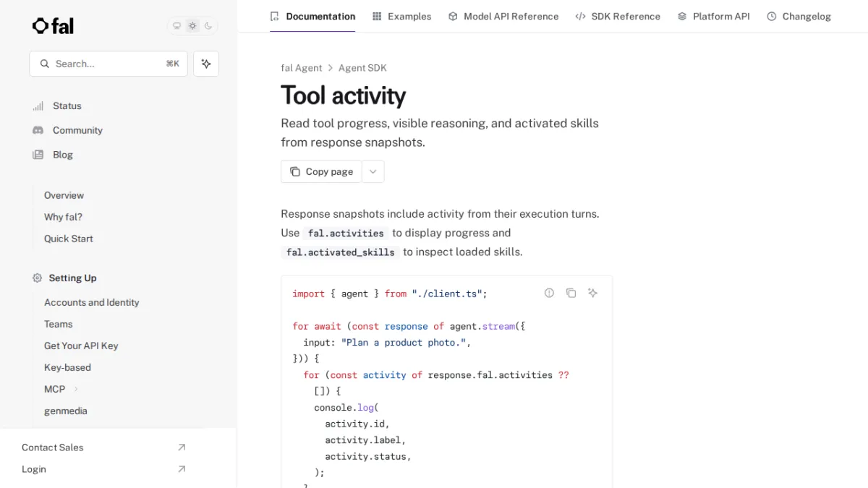Click the Login link

tap(34, 469)
